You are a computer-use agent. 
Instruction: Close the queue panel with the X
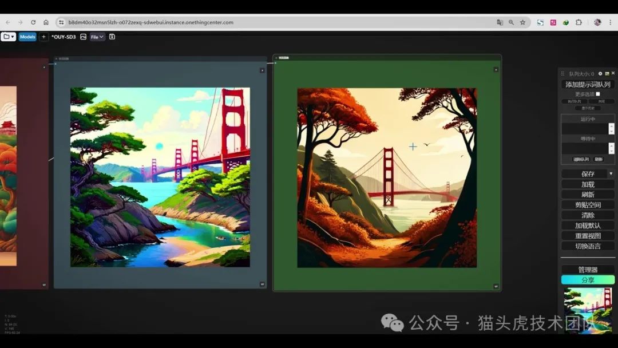point(613,73)
